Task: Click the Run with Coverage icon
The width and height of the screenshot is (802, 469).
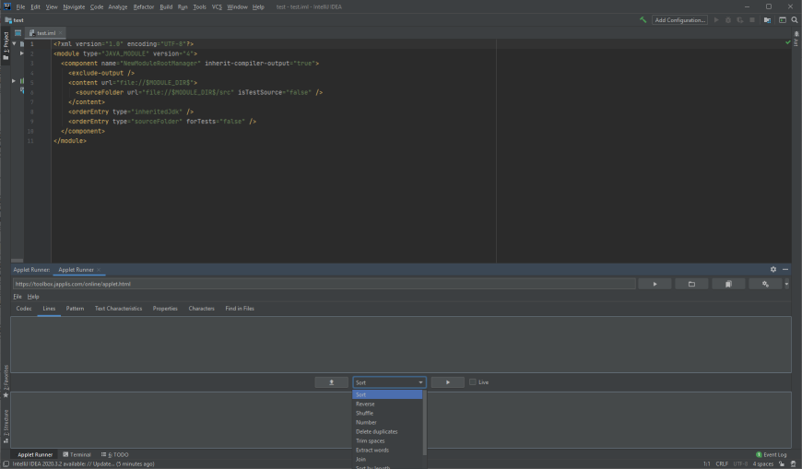Action: pos(740,20)
